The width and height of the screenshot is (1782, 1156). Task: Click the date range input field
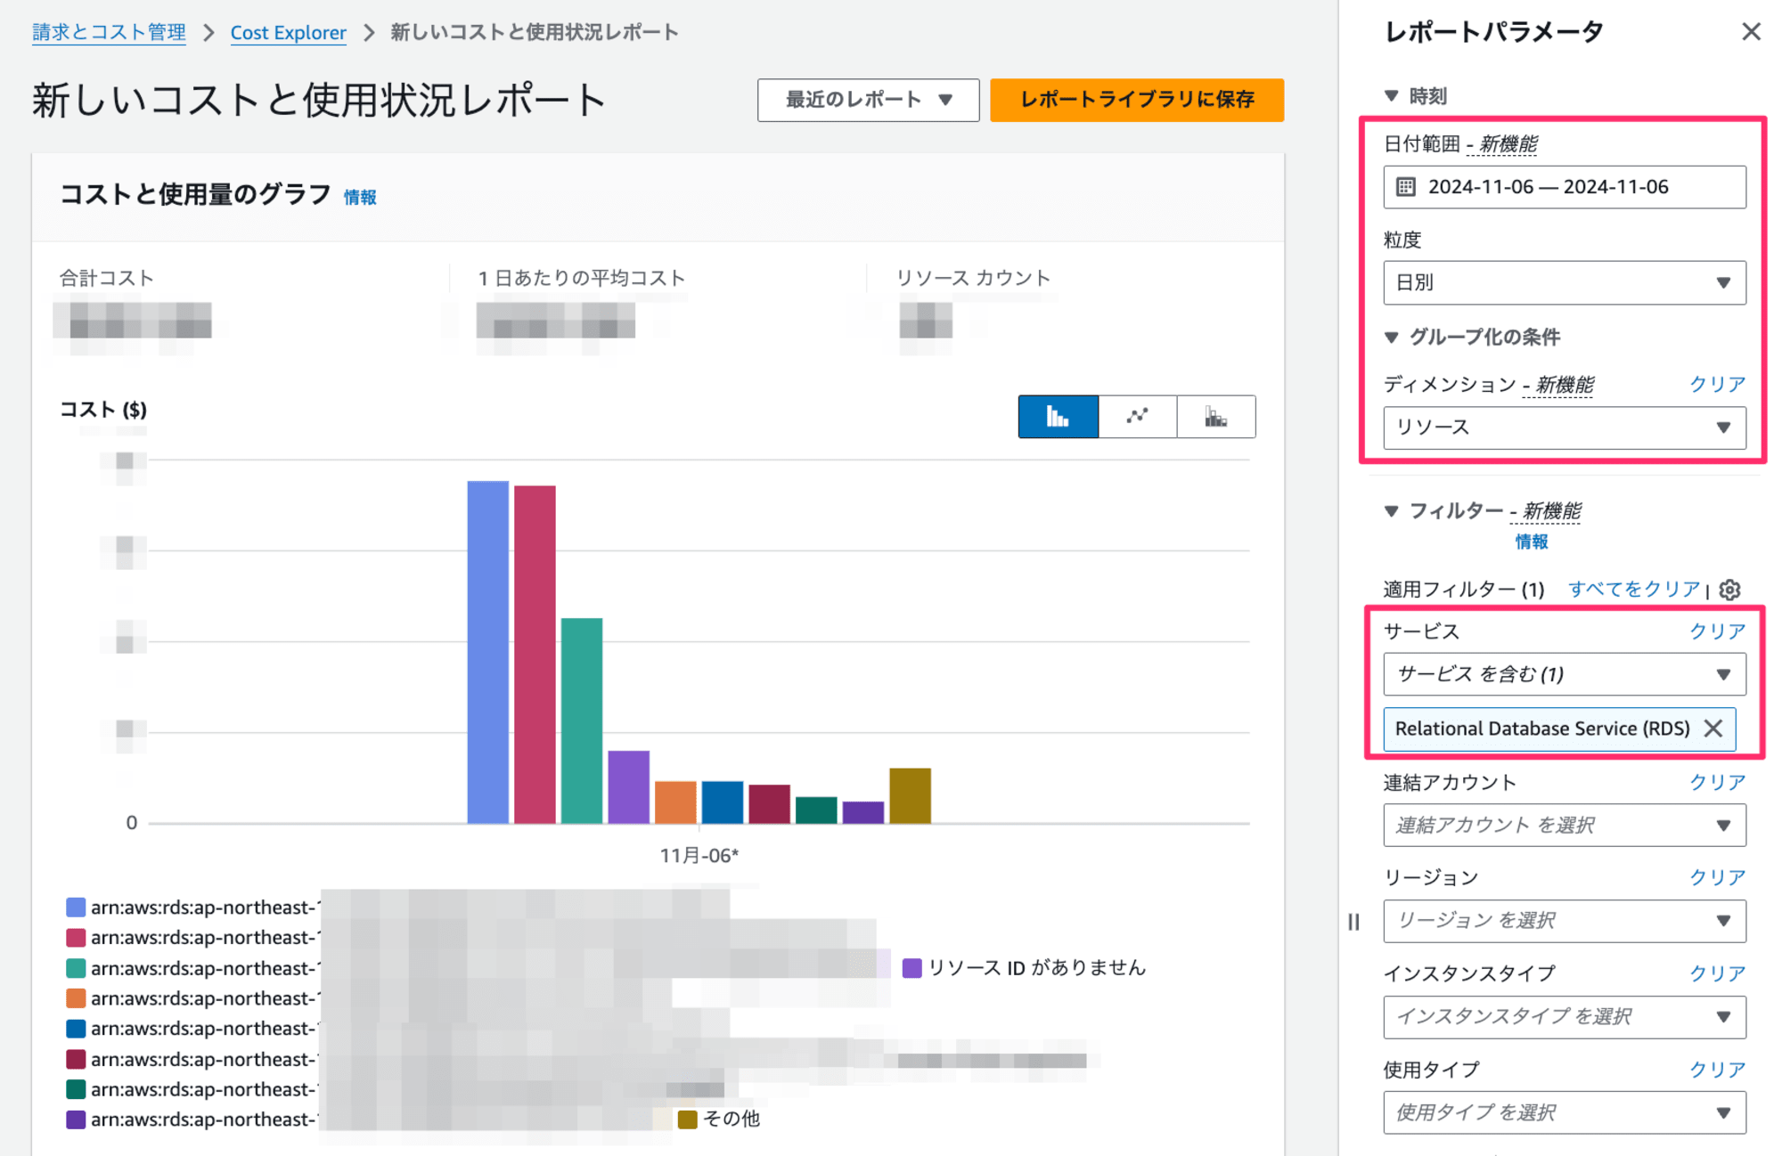pos(1565,187)
